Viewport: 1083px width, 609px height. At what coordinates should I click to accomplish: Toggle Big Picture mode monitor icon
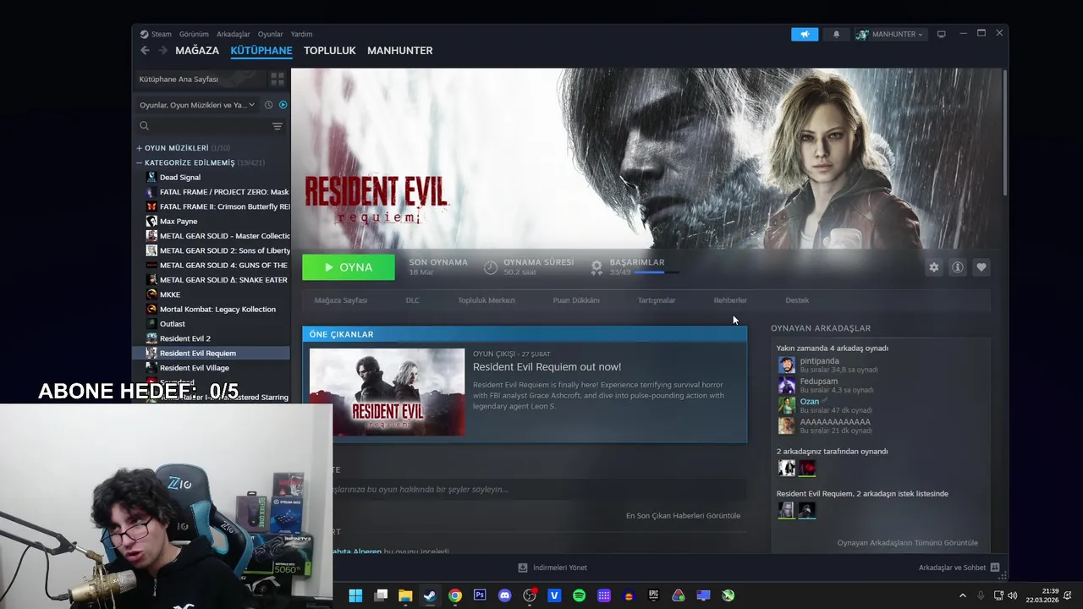(x=941, y=34)
